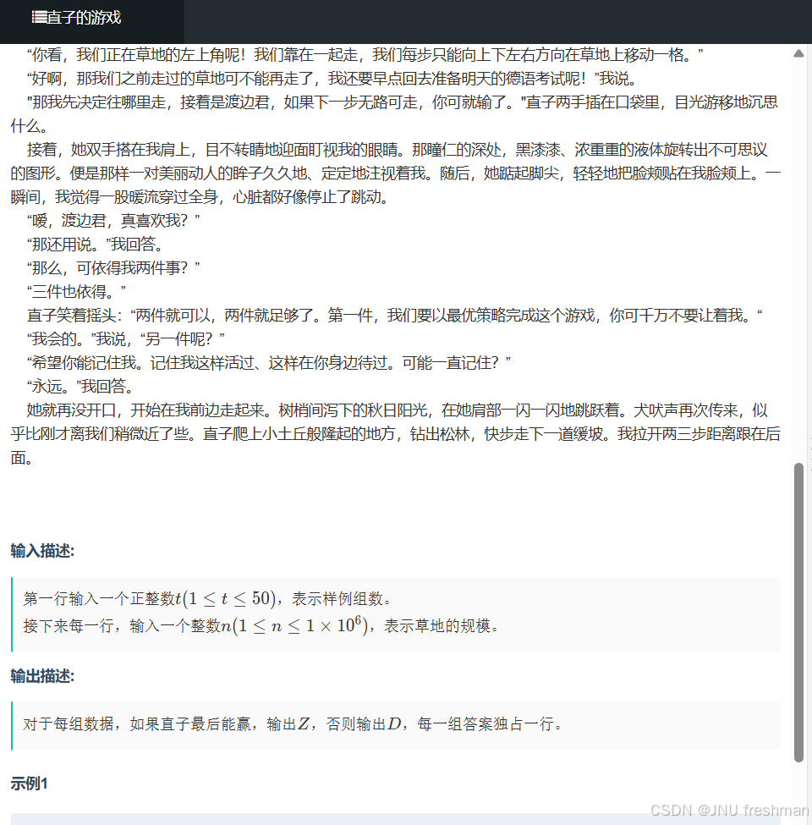Click the scroll-up arrow of the scrollbar
Screen dimensions: 812x825
pos(798,53)
